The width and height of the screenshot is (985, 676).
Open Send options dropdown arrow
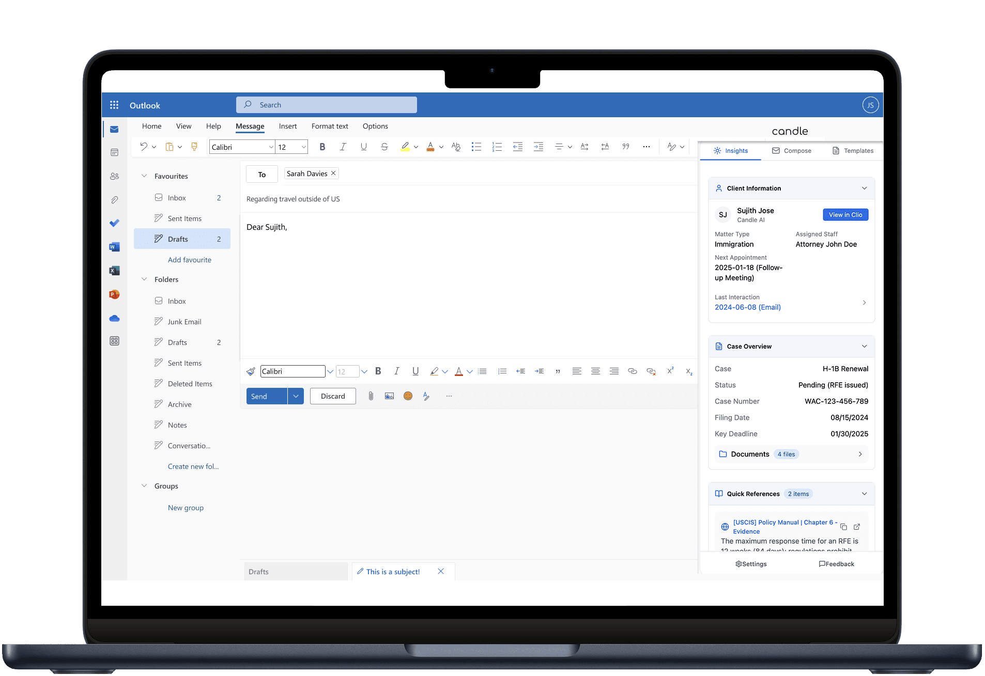coord(296,396)
